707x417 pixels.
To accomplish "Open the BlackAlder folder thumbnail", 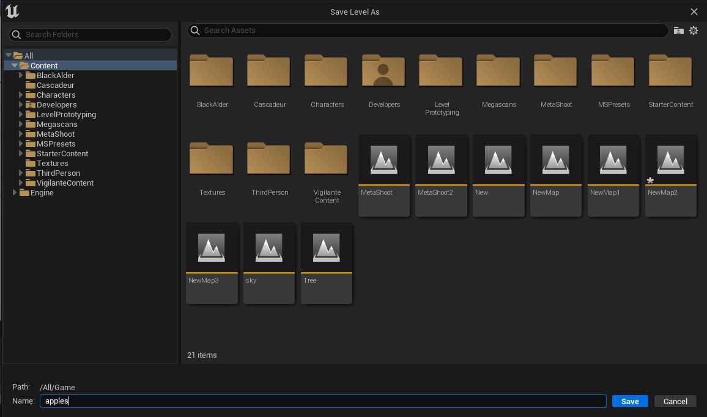I will click(x=212, y=71).
